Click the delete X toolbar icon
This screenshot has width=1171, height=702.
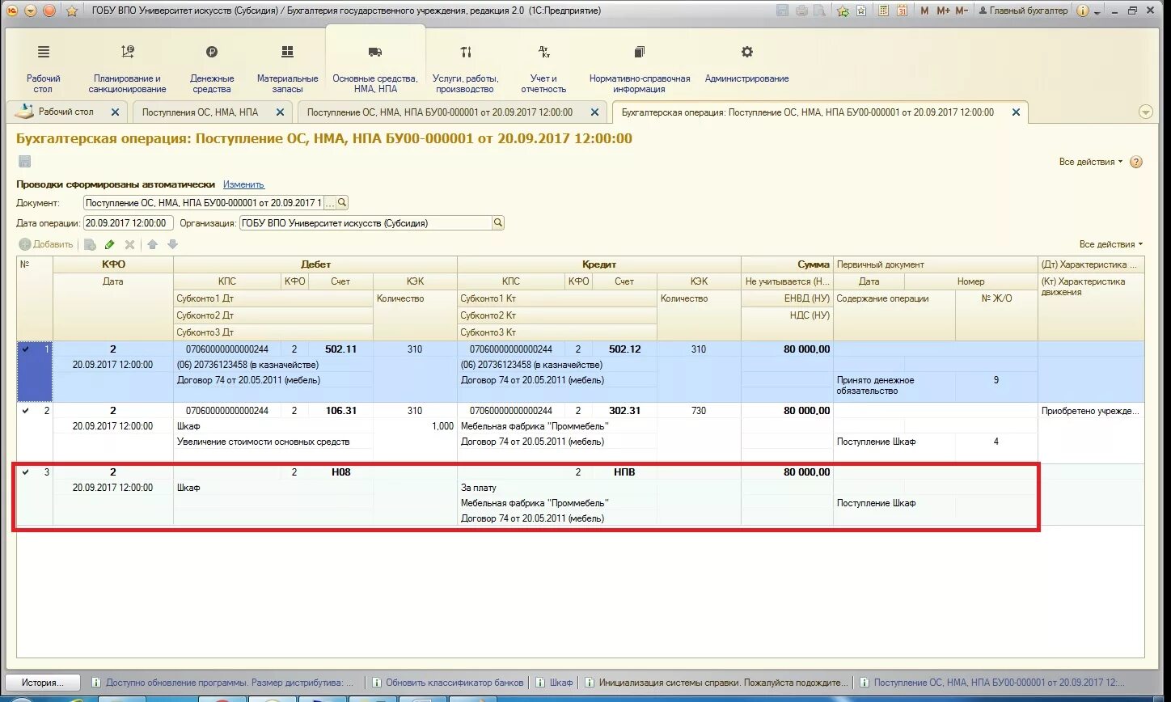tap(129, 244)
